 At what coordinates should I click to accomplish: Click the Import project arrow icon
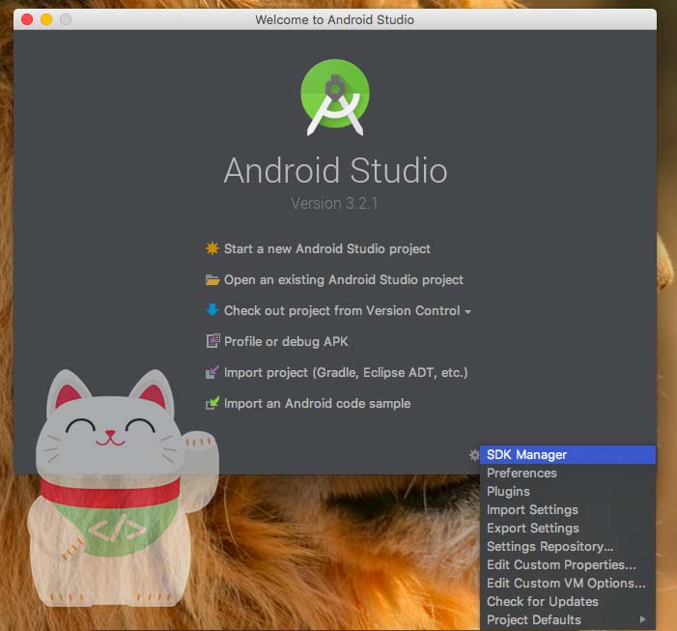(212, 372)
